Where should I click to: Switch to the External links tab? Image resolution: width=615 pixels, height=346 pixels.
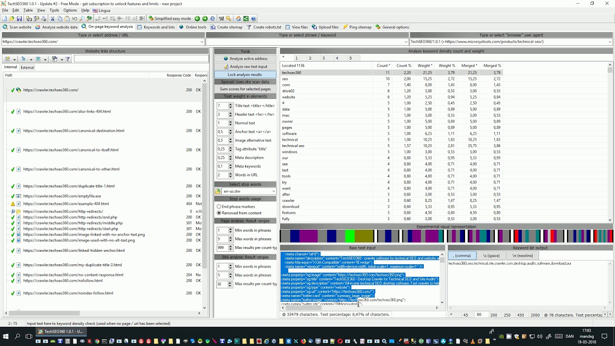pyautogui.click(x=27, y=67)
